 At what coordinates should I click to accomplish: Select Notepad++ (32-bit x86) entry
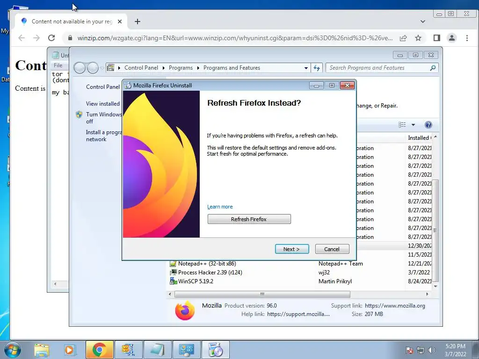coord(207,264)
